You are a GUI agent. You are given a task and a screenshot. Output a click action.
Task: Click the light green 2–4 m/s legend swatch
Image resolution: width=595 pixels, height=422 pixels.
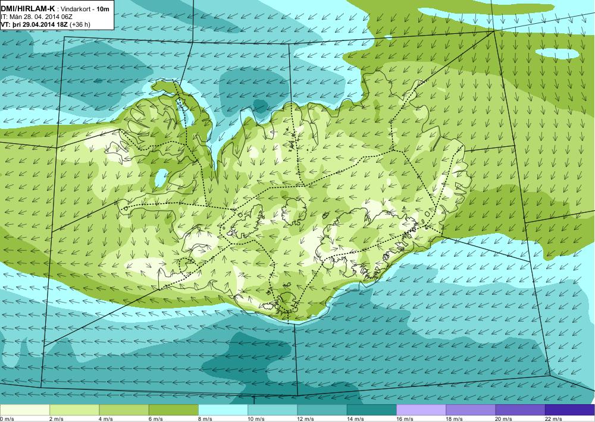(x=74, y=410)
